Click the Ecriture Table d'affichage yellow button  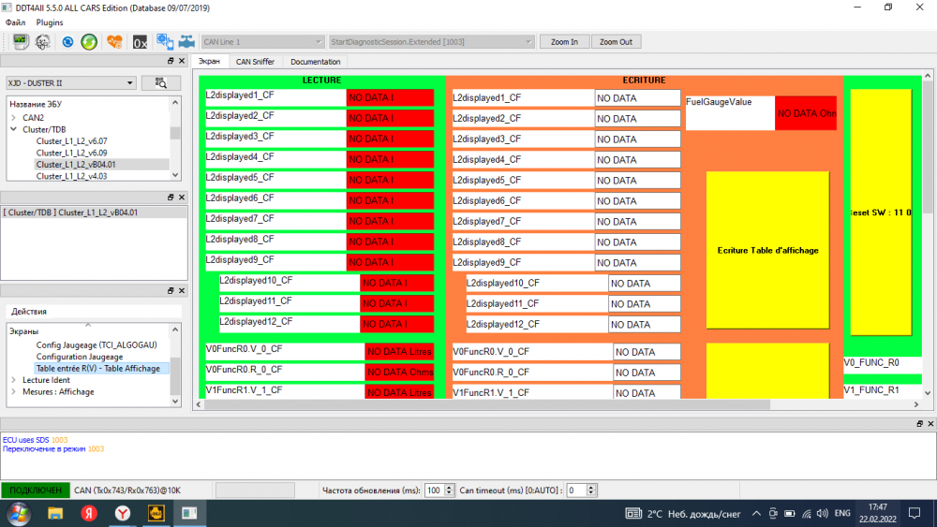point(768,250)
